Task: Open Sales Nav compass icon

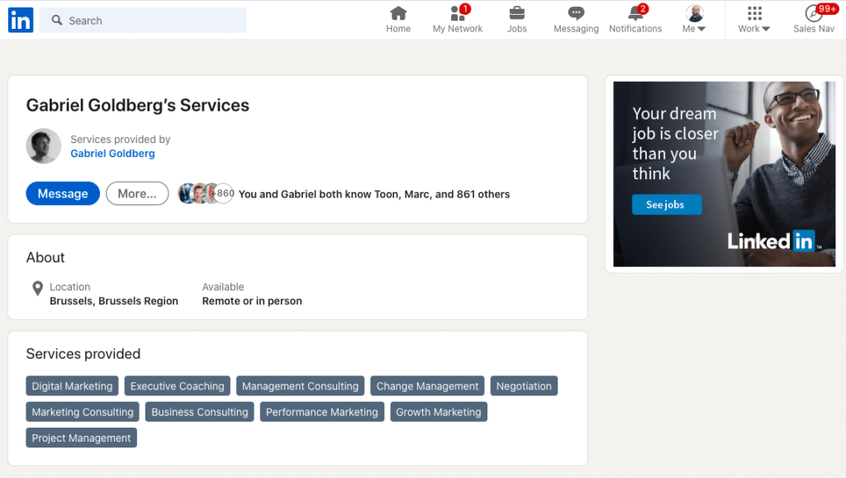Action: point(814,13)
